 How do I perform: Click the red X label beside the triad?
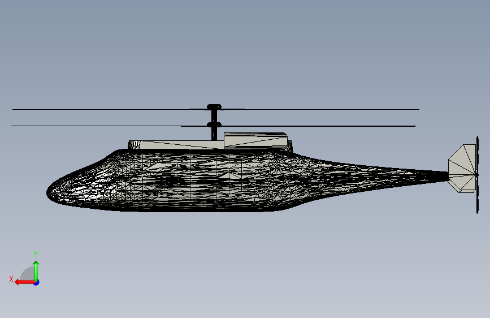pos(11,279)
